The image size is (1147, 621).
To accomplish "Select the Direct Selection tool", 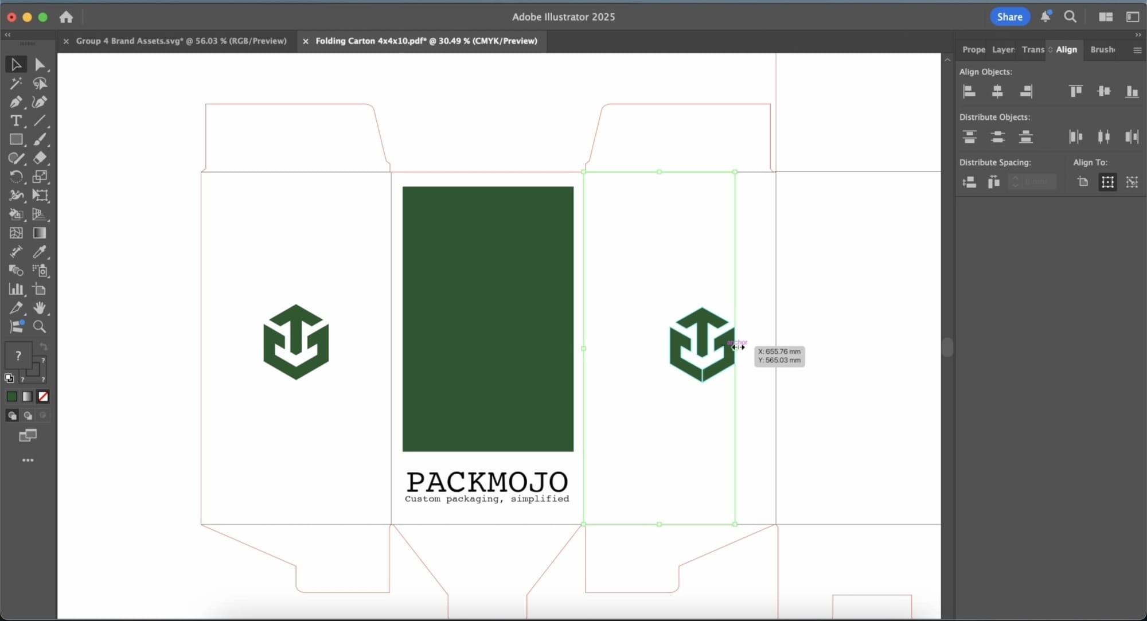I will click(40, 65).
